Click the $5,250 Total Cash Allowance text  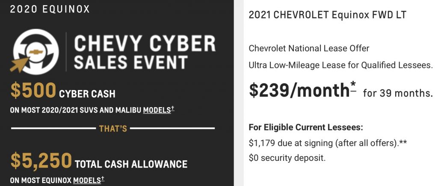coord(99,162)
